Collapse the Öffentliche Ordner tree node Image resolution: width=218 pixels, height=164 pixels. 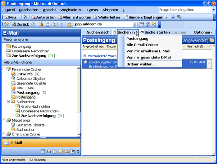click(x=4, y=134)
